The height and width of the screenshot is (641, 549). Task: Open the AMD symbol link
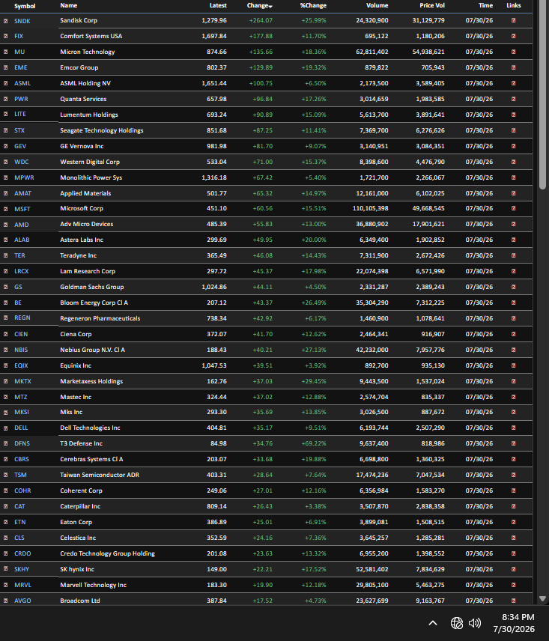click(x=22, y=225)
